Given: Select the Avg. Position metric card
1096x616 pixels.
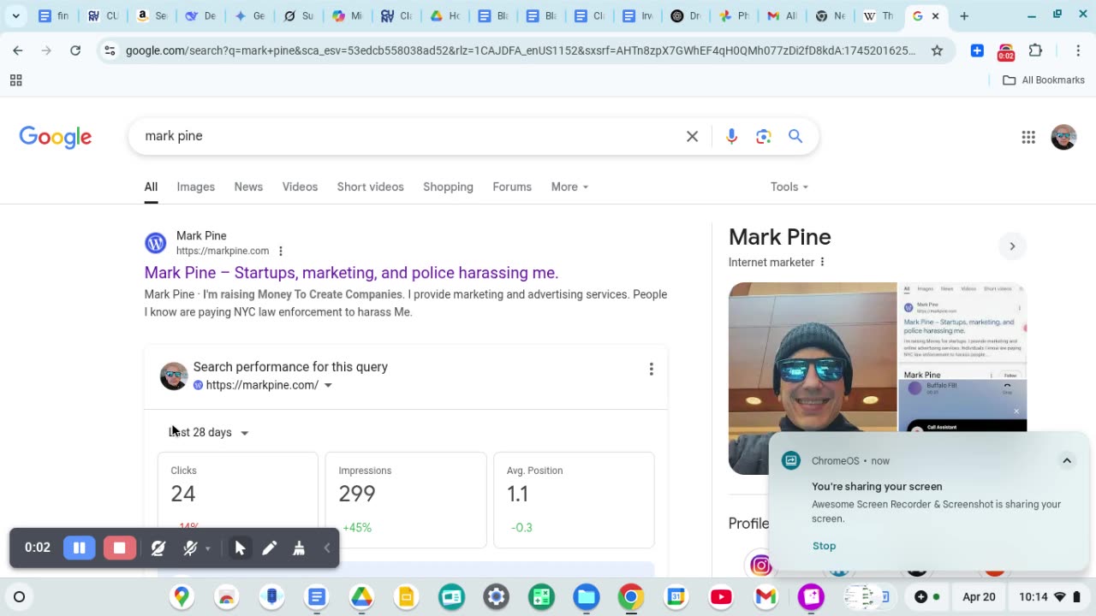Looking at the screenshot, I should pyautogui.click(x=574, y=500).
